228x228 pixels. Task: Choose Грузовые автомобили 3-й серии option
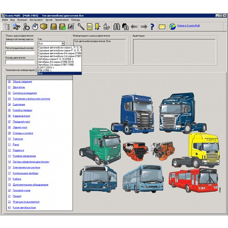click(x=60, y=56)
